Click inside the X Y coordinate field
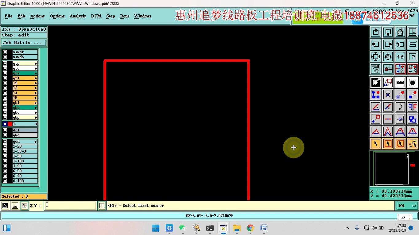The height and width of the screenshot is (235, 419). tap(71, 205)
